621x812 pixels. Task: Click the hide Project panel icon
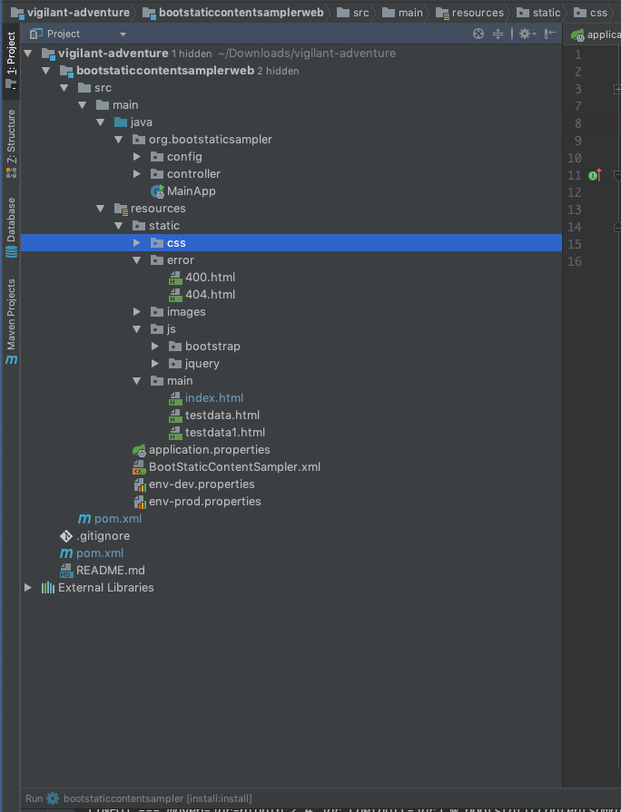tap(549, 34)
